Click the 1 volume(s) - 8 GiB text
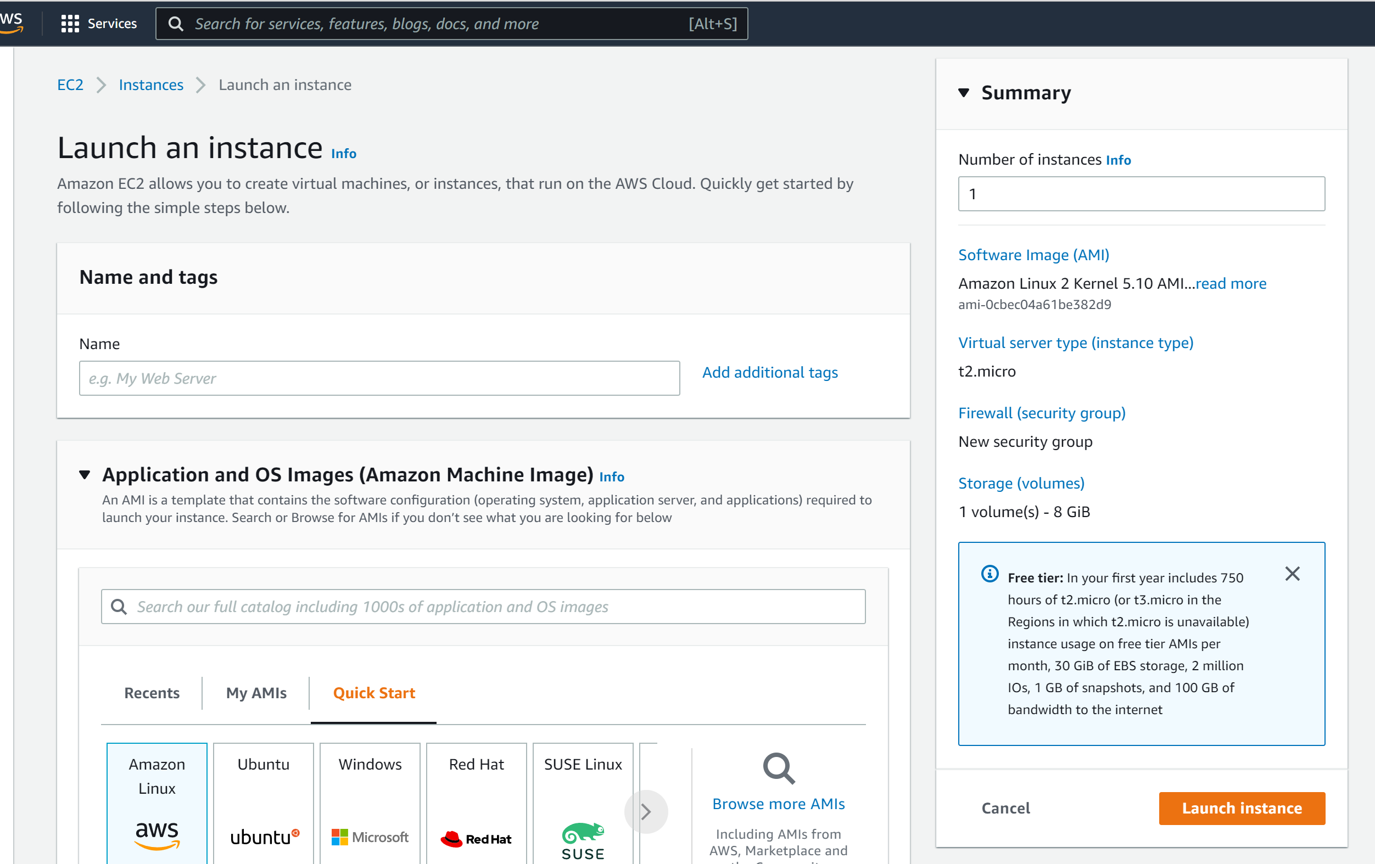 (1024, 512)
